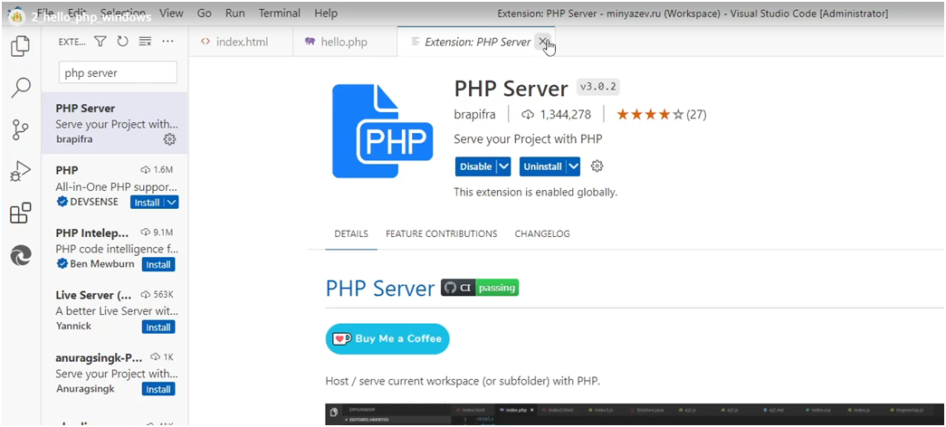Click the download count 1,344,278

[556, 115]
